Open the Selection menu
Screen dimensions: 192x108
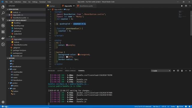(x=18, y=2)
